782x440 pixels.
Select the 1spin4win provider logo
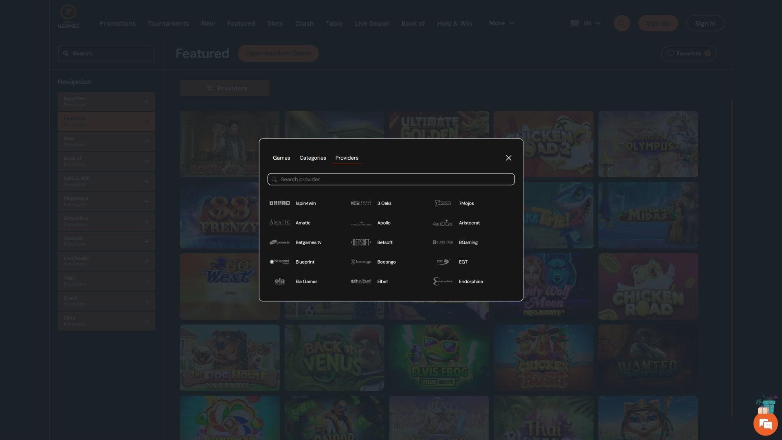click(x=279, y=203)
